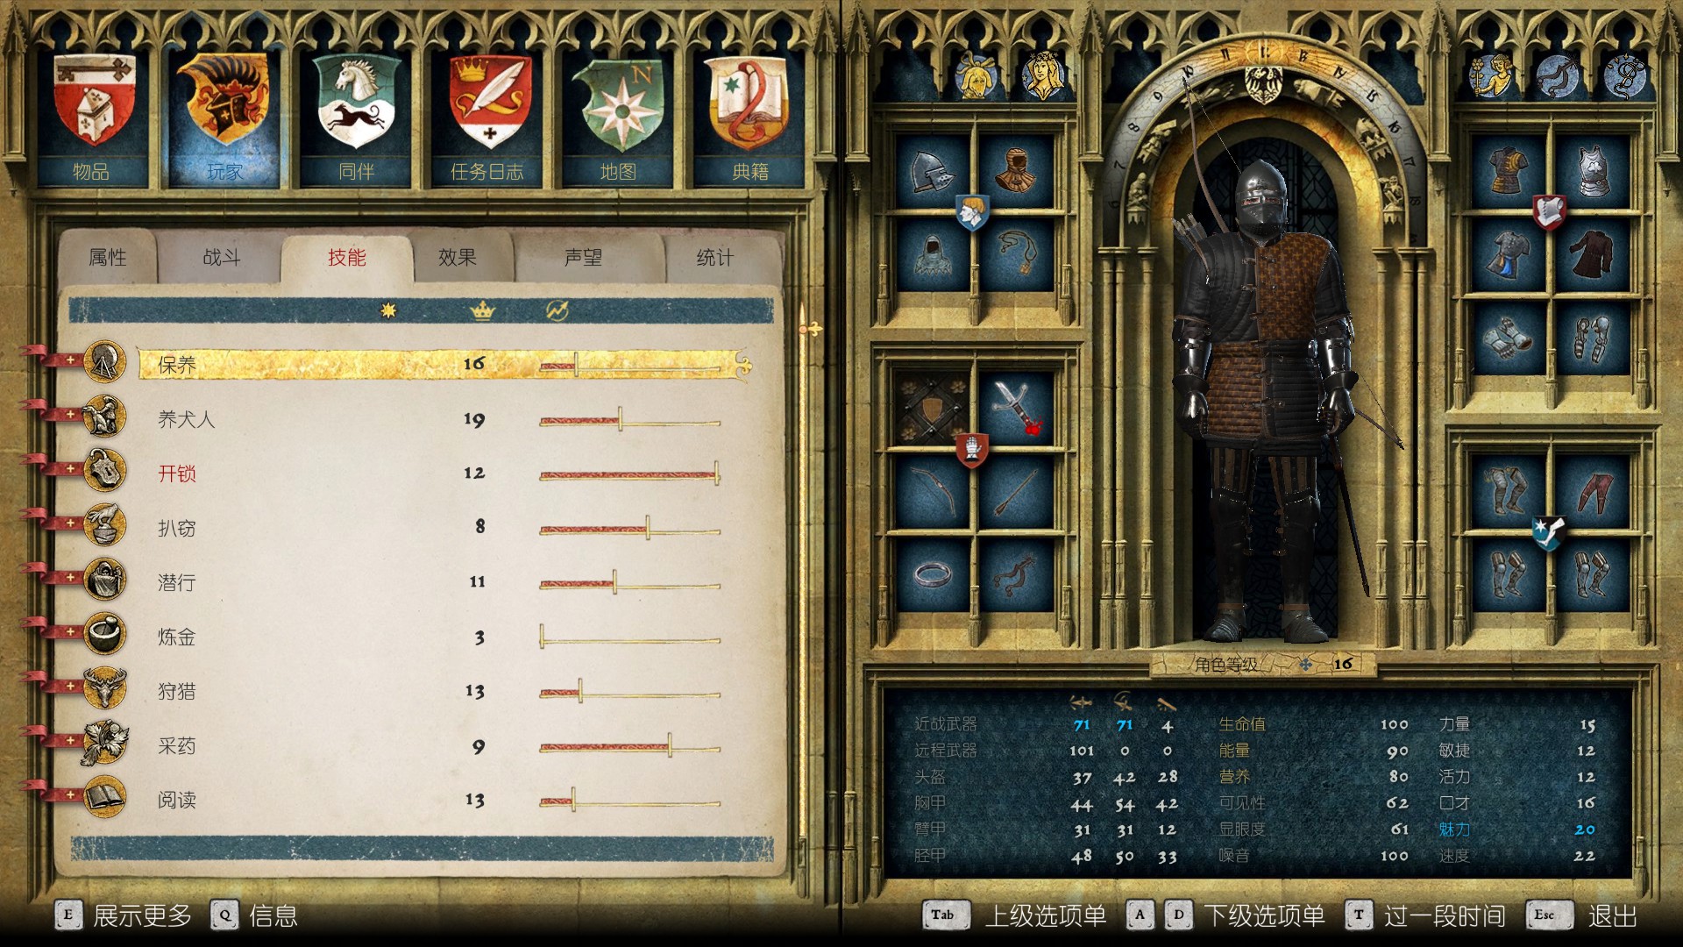The width and height of the screenshot is (1683, 947).
Task: Click the gauntlet weapons category badge
Action: pos(973,450)
